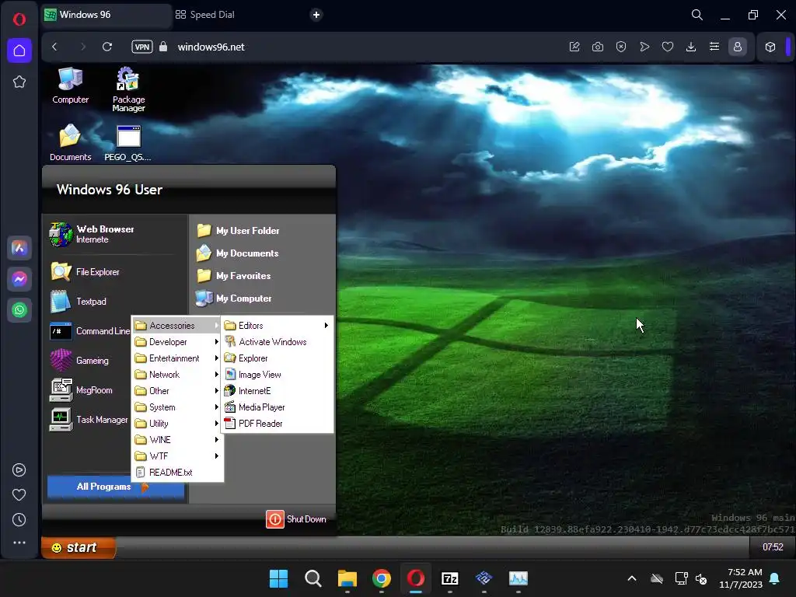796x597 pixels.
Task: Open Media Player from Accessories
Action: [x=277, y=407]
